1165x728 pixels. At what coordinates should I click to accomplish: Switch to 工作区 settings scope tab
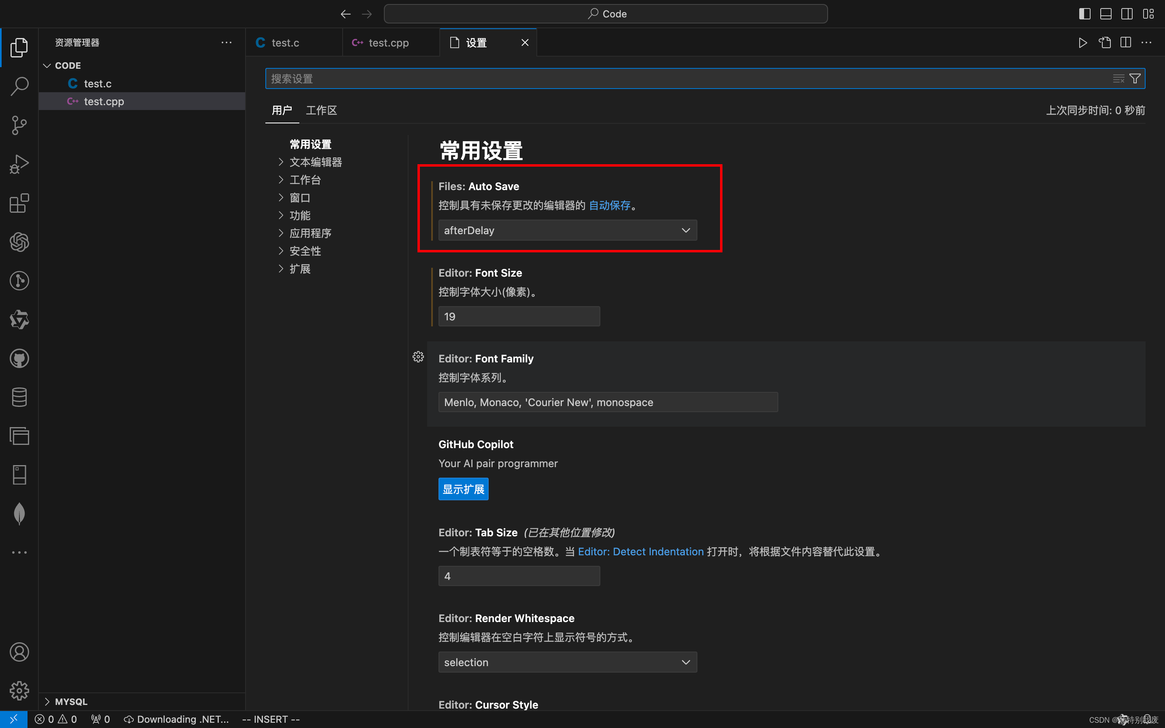pos(322,110)
